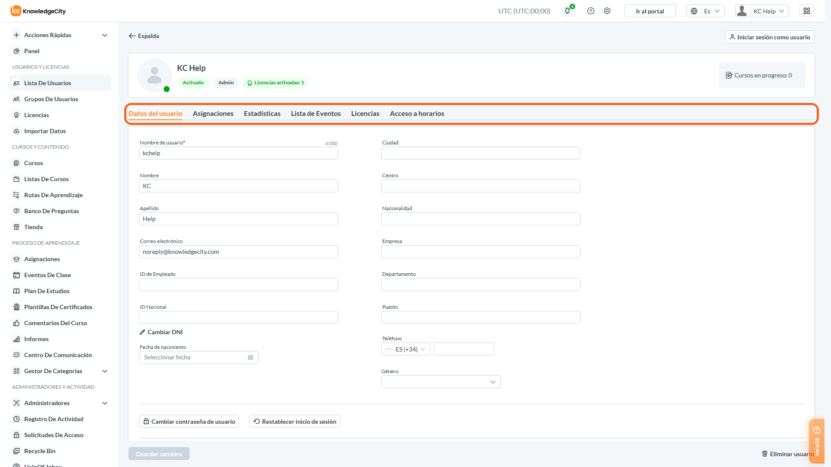831x467 pixels.
Task: Switch to the Licencias tab
Action: pyautogui.click(x=365, y=113)
